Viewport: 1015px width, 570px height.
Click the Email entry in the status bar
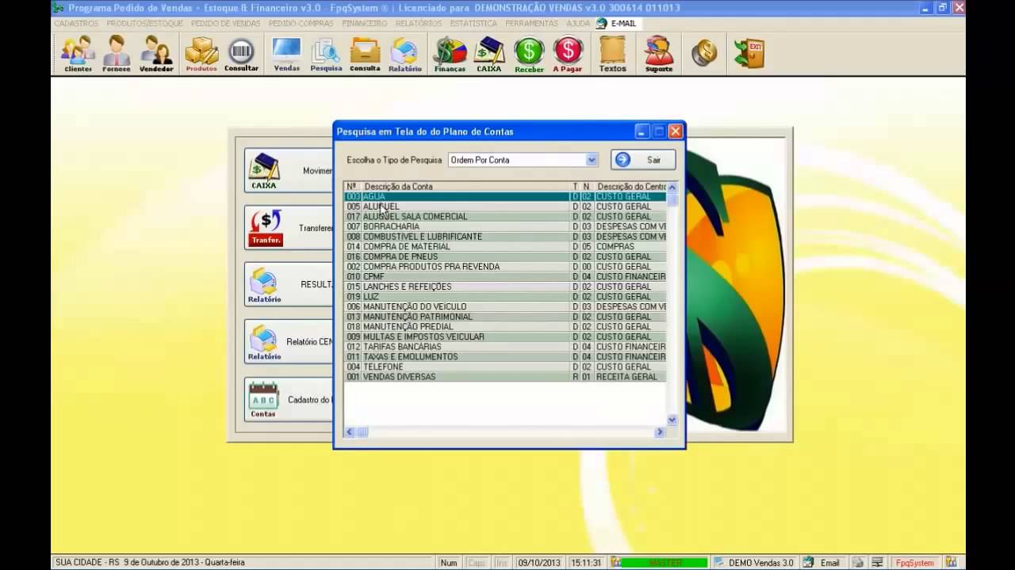(x=822, y=563)
